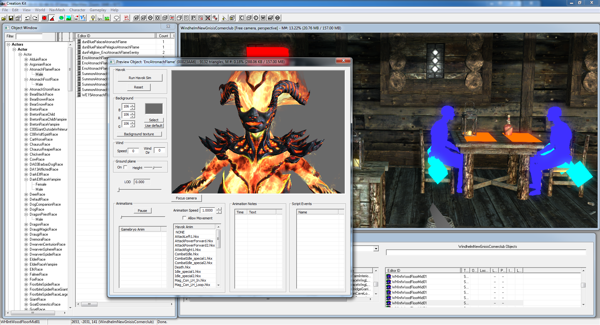Toggle the light bulb (lights) toolbar icon
The height and width of the screenshot is (325, 600).
[x=93, y=18]
